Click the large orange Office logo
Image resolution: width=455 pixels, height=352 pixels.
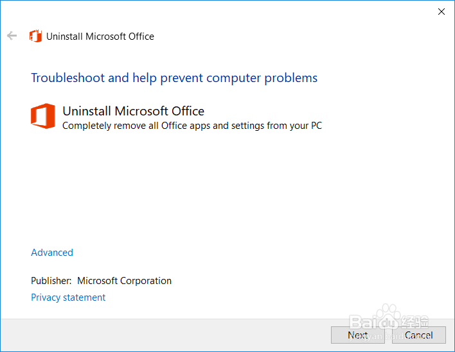click(x=43, y=116)
